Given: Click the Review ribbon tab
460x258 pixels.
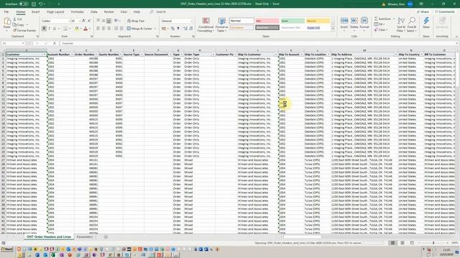Looking at the screenshot, I should point(109,11).
